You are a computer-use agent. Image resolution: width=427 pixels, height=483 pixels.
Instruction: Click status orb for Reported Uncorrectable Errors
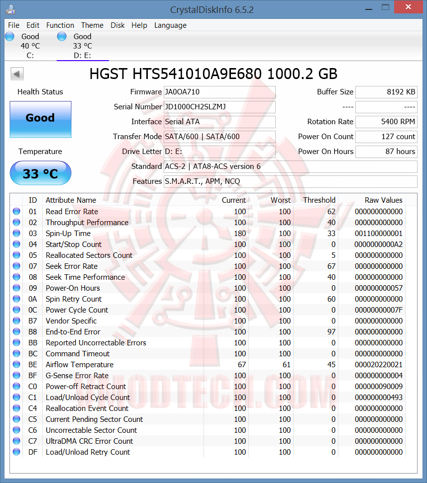[16, 342]
